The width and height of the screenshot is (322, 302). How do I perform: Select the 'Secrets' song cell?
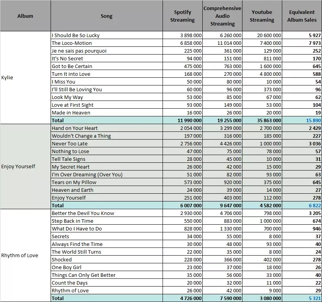coord(107,236)
